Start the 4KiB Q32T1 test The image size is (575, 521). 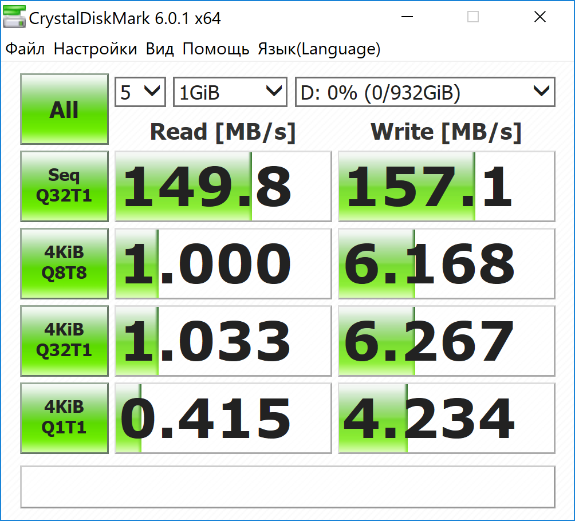[x=64, y=341]
